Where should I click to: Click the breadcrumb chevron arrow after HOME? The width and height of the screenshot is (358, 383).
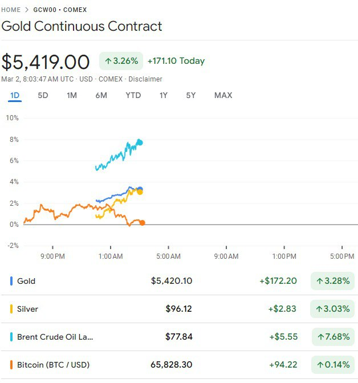(27, 10)
